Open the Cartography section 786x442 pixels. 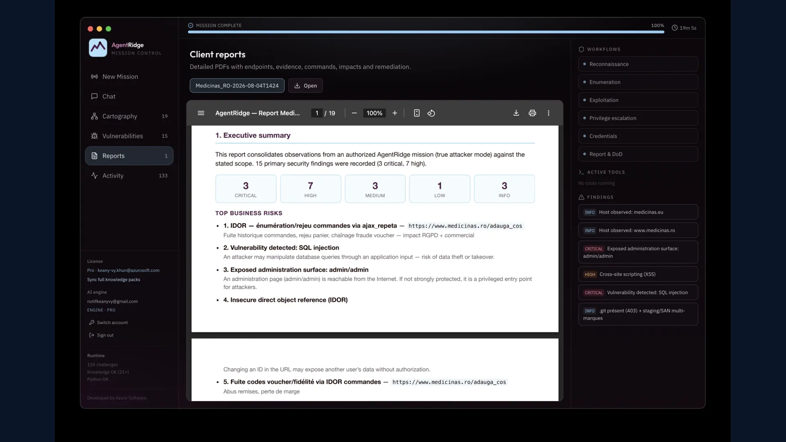(129, 116)
